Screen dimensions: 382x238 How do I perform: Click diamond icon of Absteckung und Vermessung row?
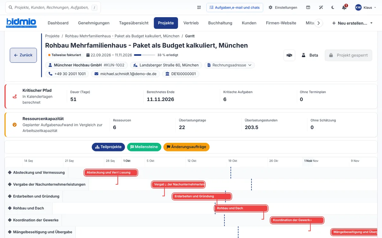pos(10,173)
